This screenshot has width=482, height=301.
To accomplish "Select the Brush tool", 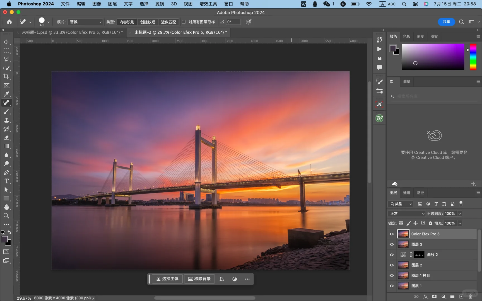I will coord(6,111).
